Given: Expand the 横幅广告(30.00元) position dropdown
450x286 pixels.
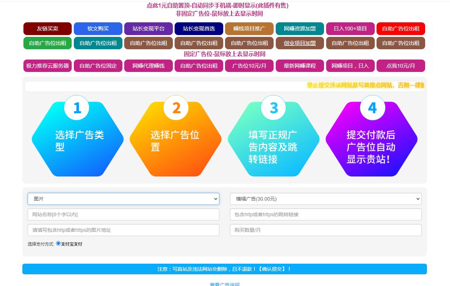Looking at the screenshot, I should (x=325, y=199).
